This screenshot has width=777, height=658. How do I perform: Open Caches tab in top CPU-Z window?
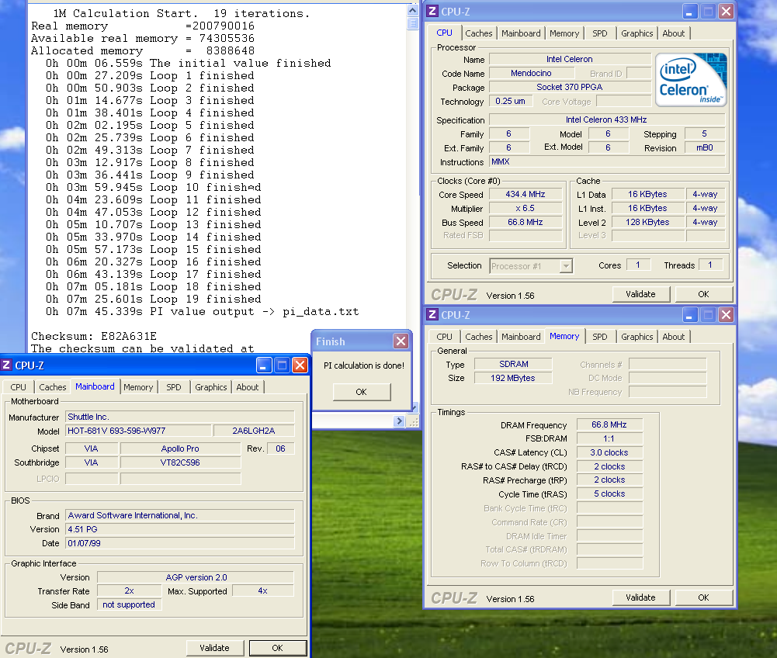478,33
